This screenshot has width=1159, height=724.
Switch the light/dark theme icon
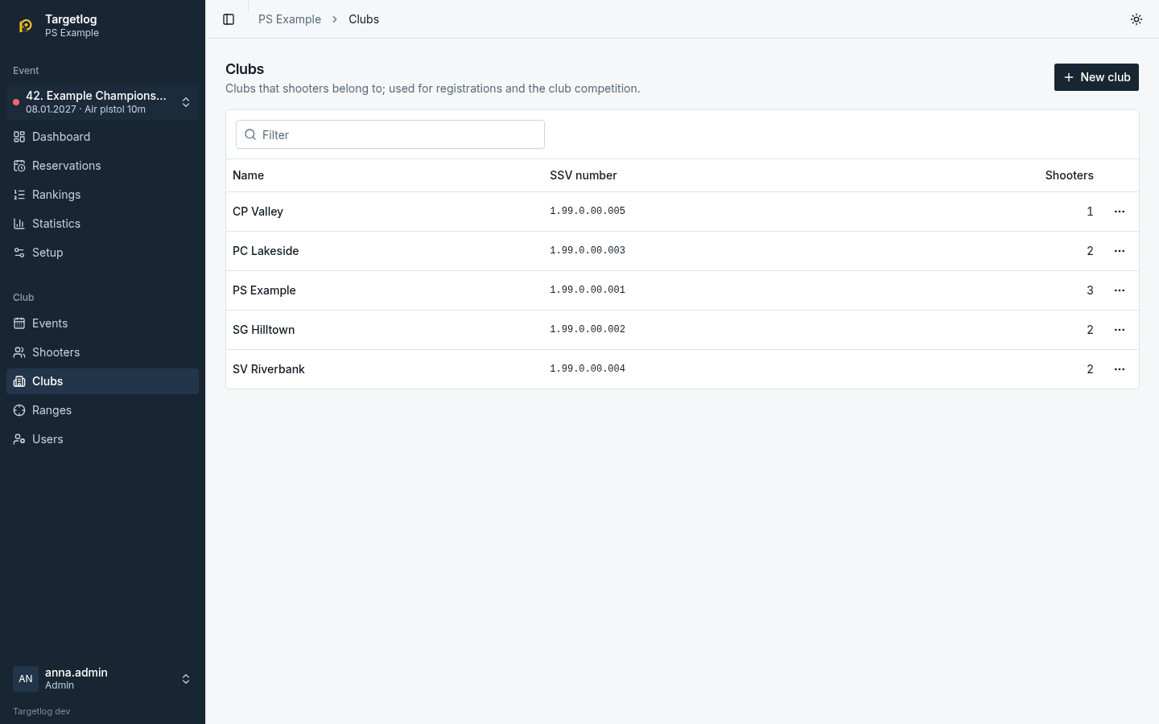pos(1136,19)
